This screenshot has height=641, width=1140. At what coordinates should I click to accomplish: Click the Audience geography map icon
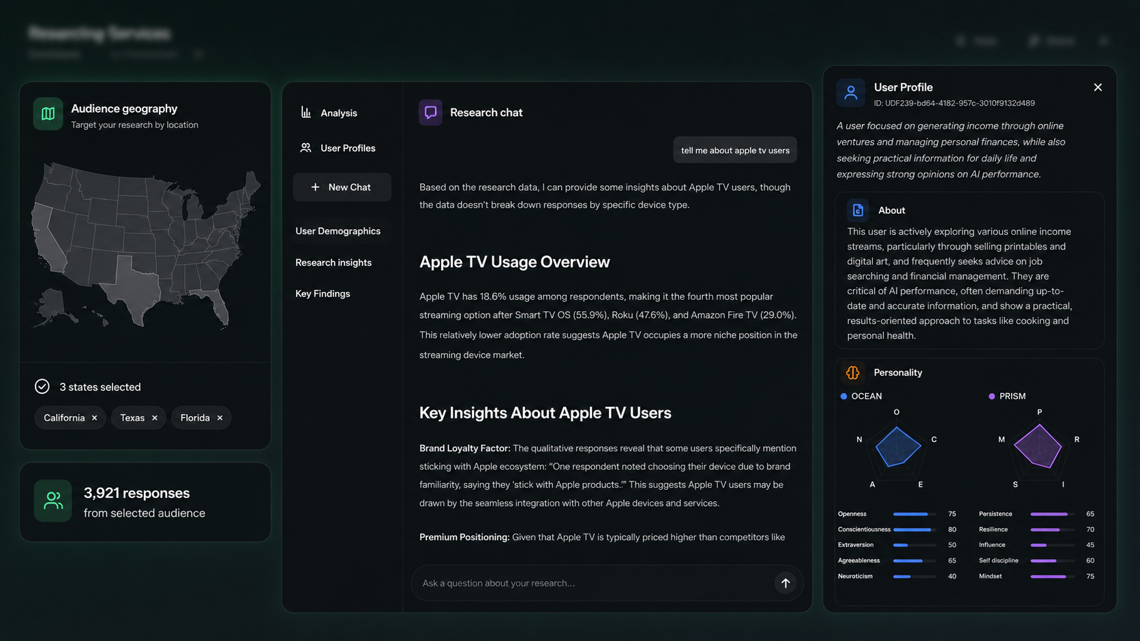[48, 114]
